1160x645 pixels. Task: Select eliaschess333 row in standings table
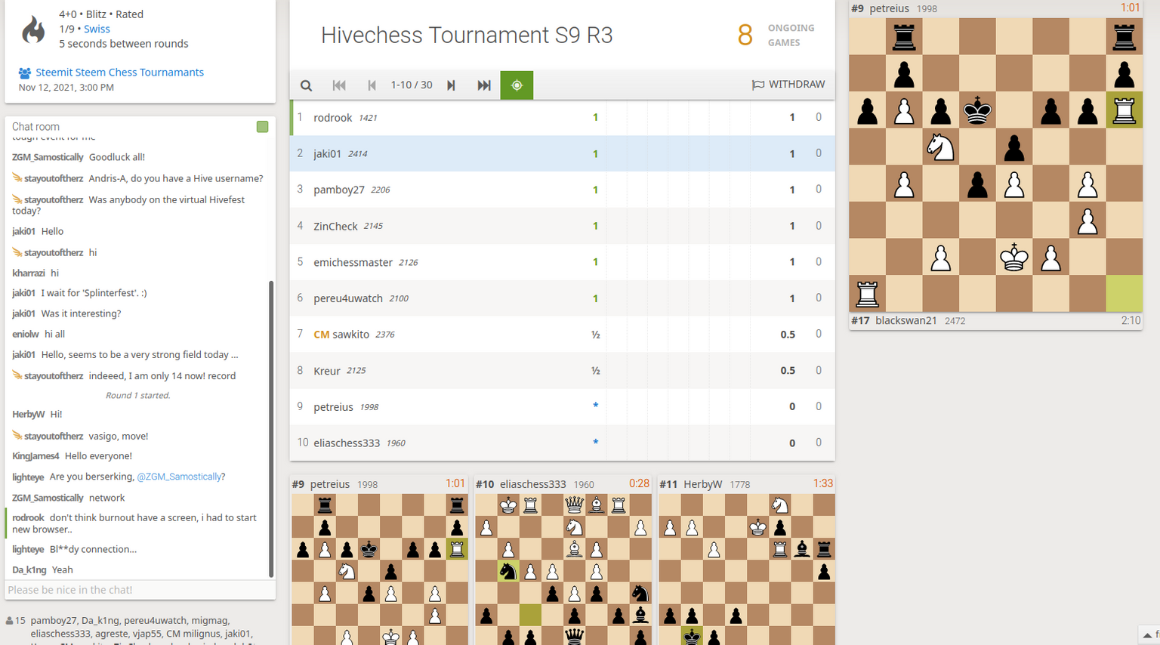point(563,443)
